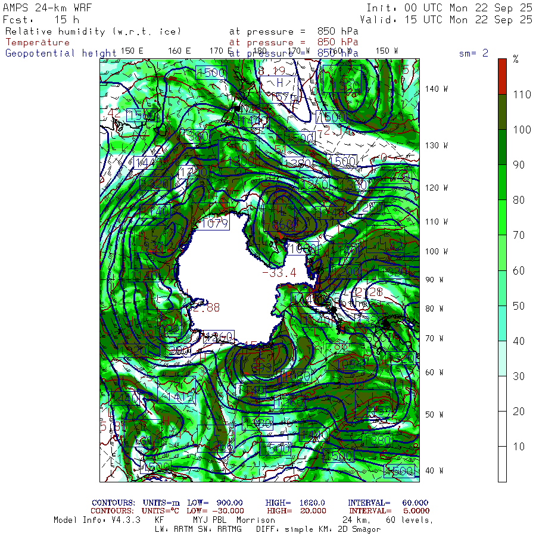Click the 'sm= 2' smoothing label
Screen dimensions: 536x536
473,53
